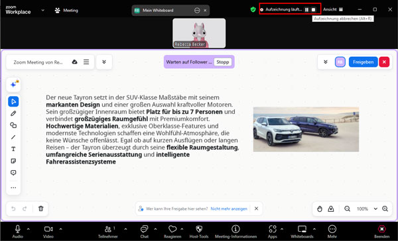Open the Chat panel
This screenshot has width=398, height=241.
tap(144, 231)
